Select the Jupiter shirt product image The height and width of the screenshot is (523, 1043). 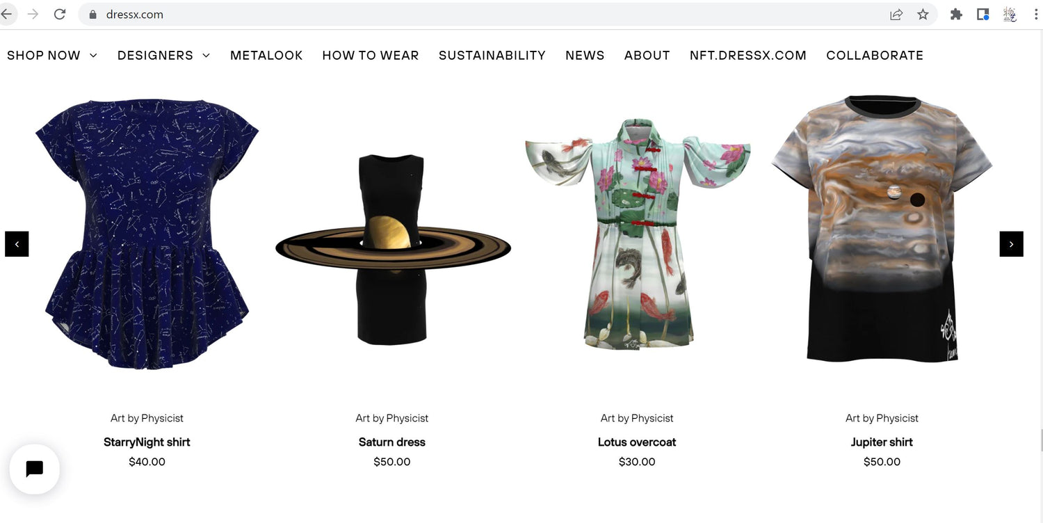pyautogui.click(x=882, y=230)
